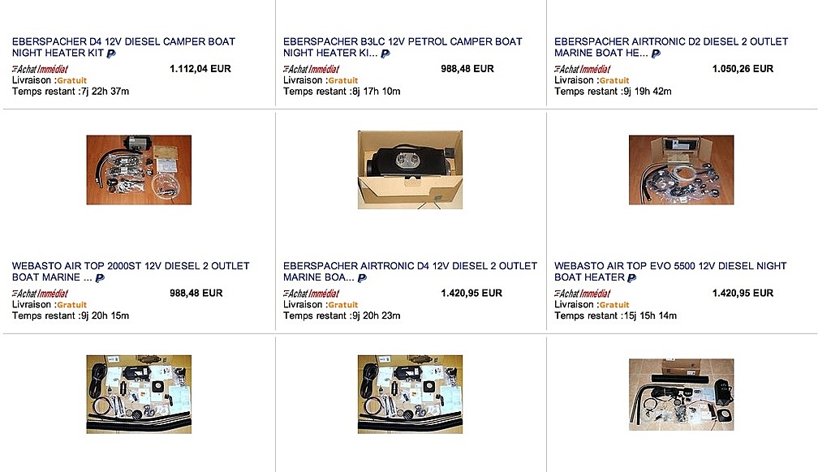831x472 pixels.
Task: Click the PayPal icon beside the B3LC Petrol listing
Action: (385, 54)
